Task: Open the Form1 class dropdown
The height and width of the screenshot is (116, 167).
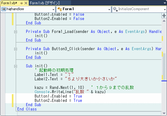Action: tap(109, 10)
